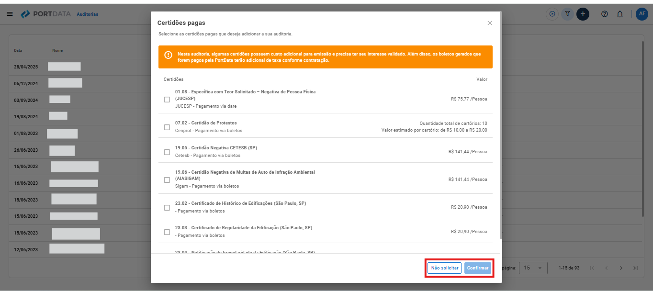
Task: Open the Auditorias section link
Action: 88,14
